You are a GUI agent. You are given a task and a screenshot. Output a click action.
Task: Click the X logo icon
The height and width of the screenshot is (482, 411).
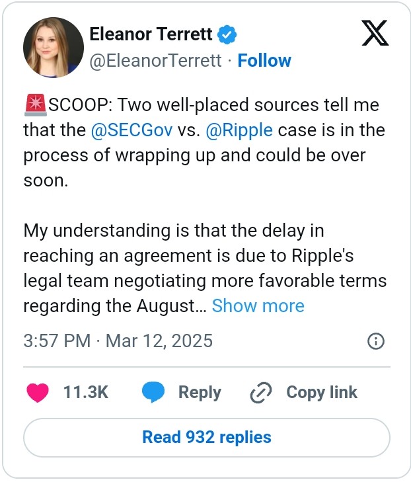tap(375, 34)
